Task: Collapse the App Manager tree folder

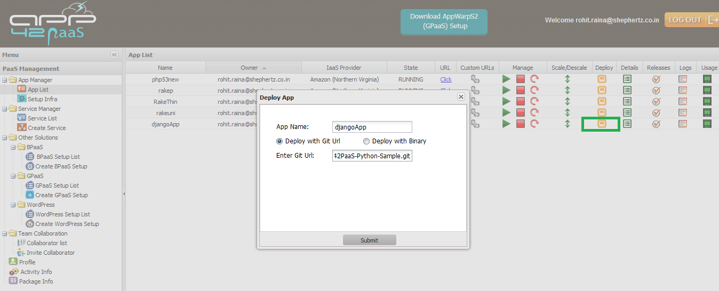Action: tap(5, 80)
